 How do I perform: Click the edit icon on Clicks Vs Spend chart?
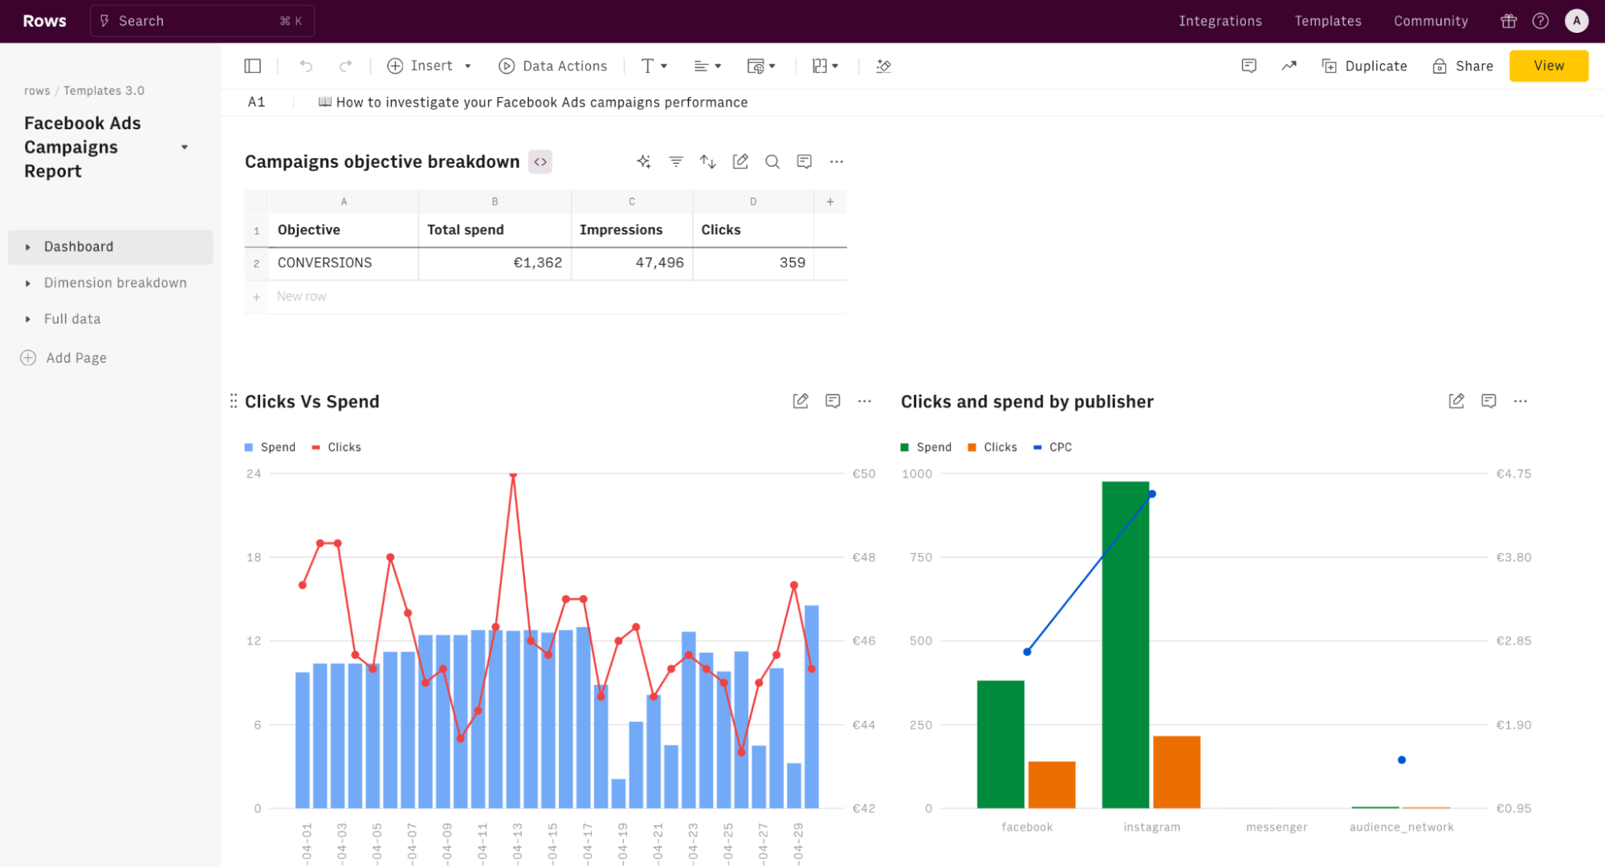[x=800, y=401]
